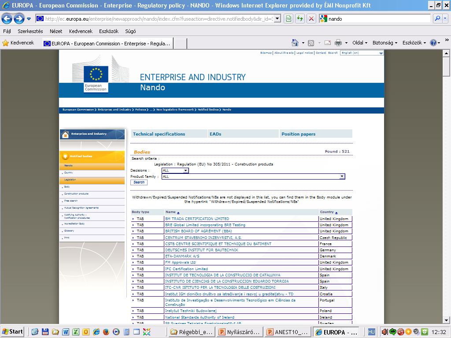Click the Help question mark icon
This screenshot has height=338, width=451.
(x=433, y=43)
